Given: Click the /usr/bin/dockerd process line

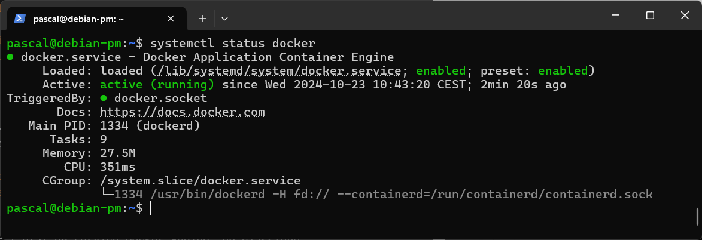Looking at the screenshot, I should coord(378,195).
